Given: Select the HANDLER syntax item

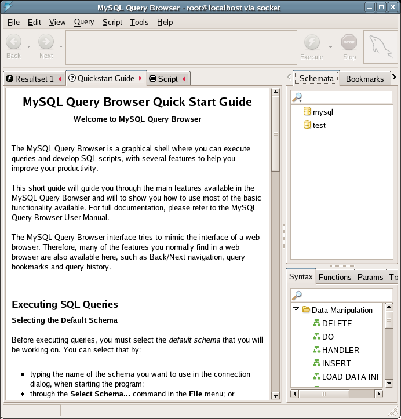Looking at the screenshot, I should pos(341,350).
